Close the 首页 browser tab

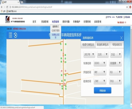tap(18, 2)
